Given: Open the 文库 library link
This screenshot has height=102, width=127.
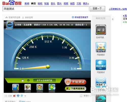Looking at the screenshot, I should point(79,4).
